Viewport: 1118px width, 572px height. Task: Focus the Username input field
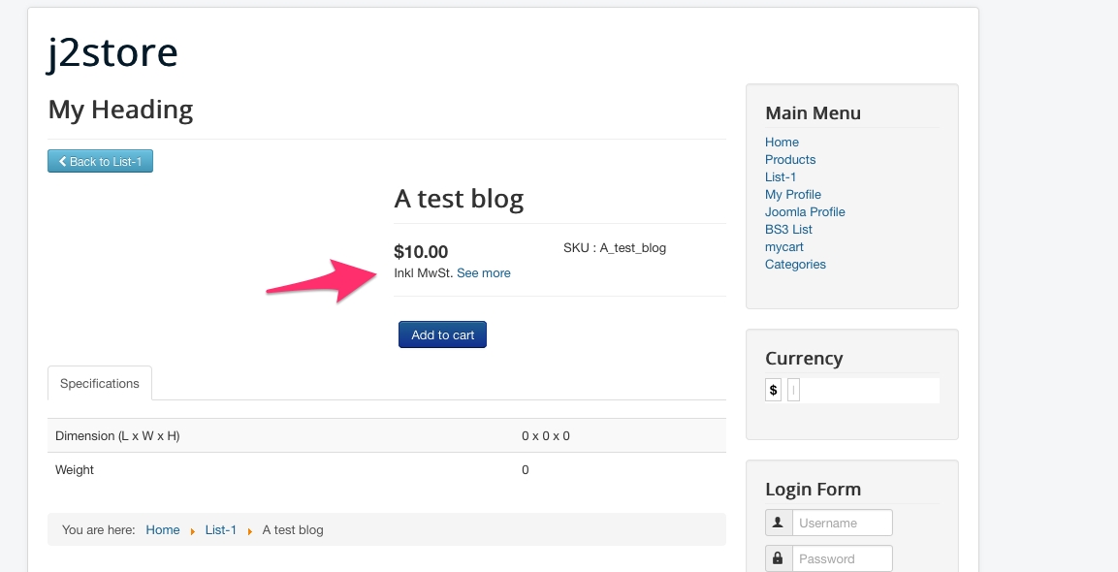[x=842, y=523]
